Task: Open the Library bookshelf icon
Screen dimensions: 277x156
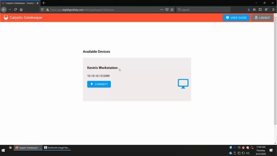Action: (x=254, y=10)
